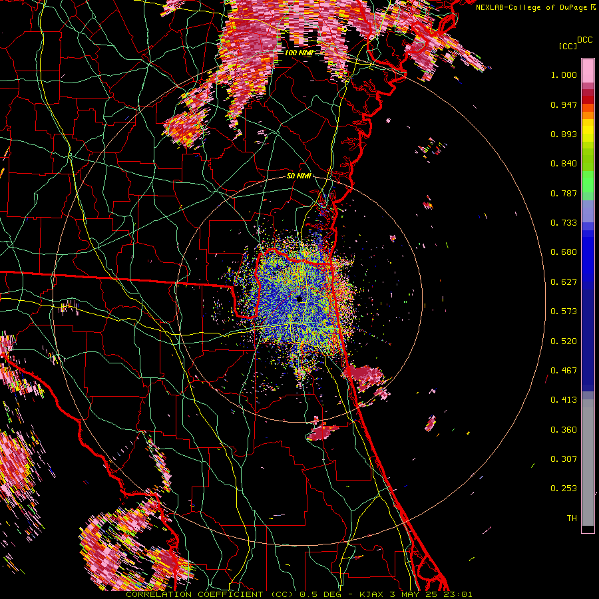Select the 0.467 legend value
599x599 pixels.
pos(564,371)
